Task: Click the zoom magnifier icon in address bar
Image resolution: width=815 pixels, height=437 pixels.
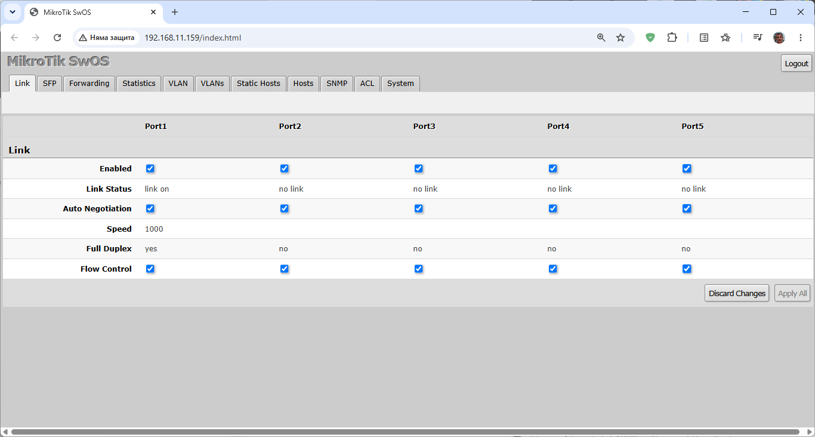Action: 601,38
